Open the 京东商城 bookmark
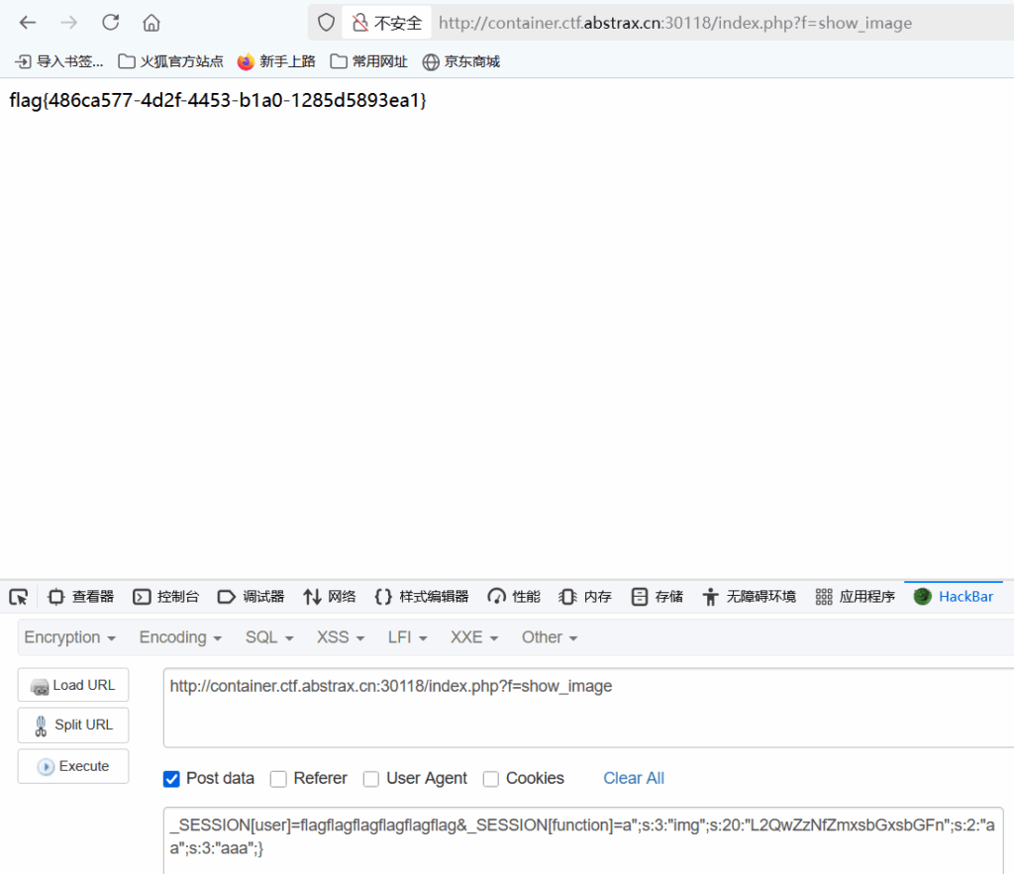 (x=460, y=61)
